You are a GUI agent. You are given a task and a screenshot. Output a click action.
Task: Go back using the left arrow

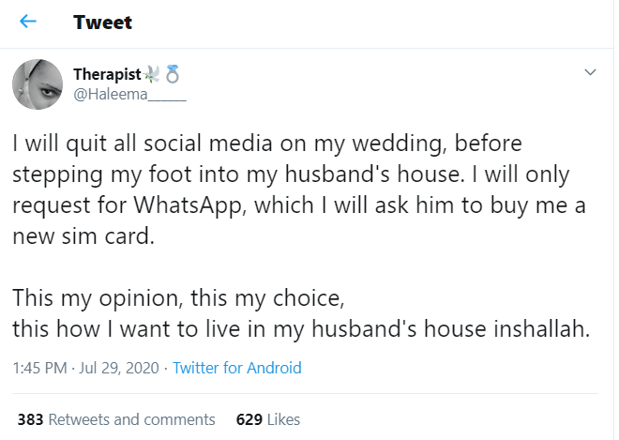click(x=28, y=22)
